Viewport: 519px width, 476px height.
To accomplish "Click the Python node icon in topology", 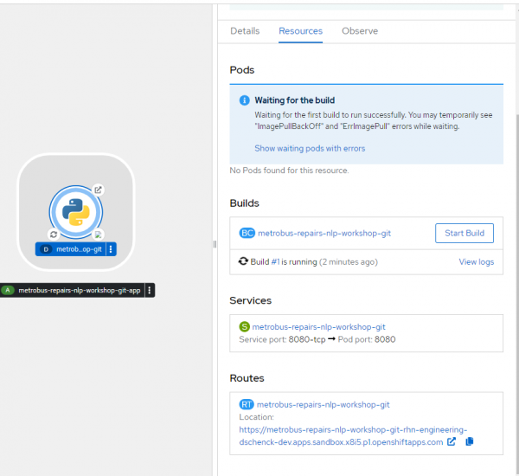I will 76,211.
